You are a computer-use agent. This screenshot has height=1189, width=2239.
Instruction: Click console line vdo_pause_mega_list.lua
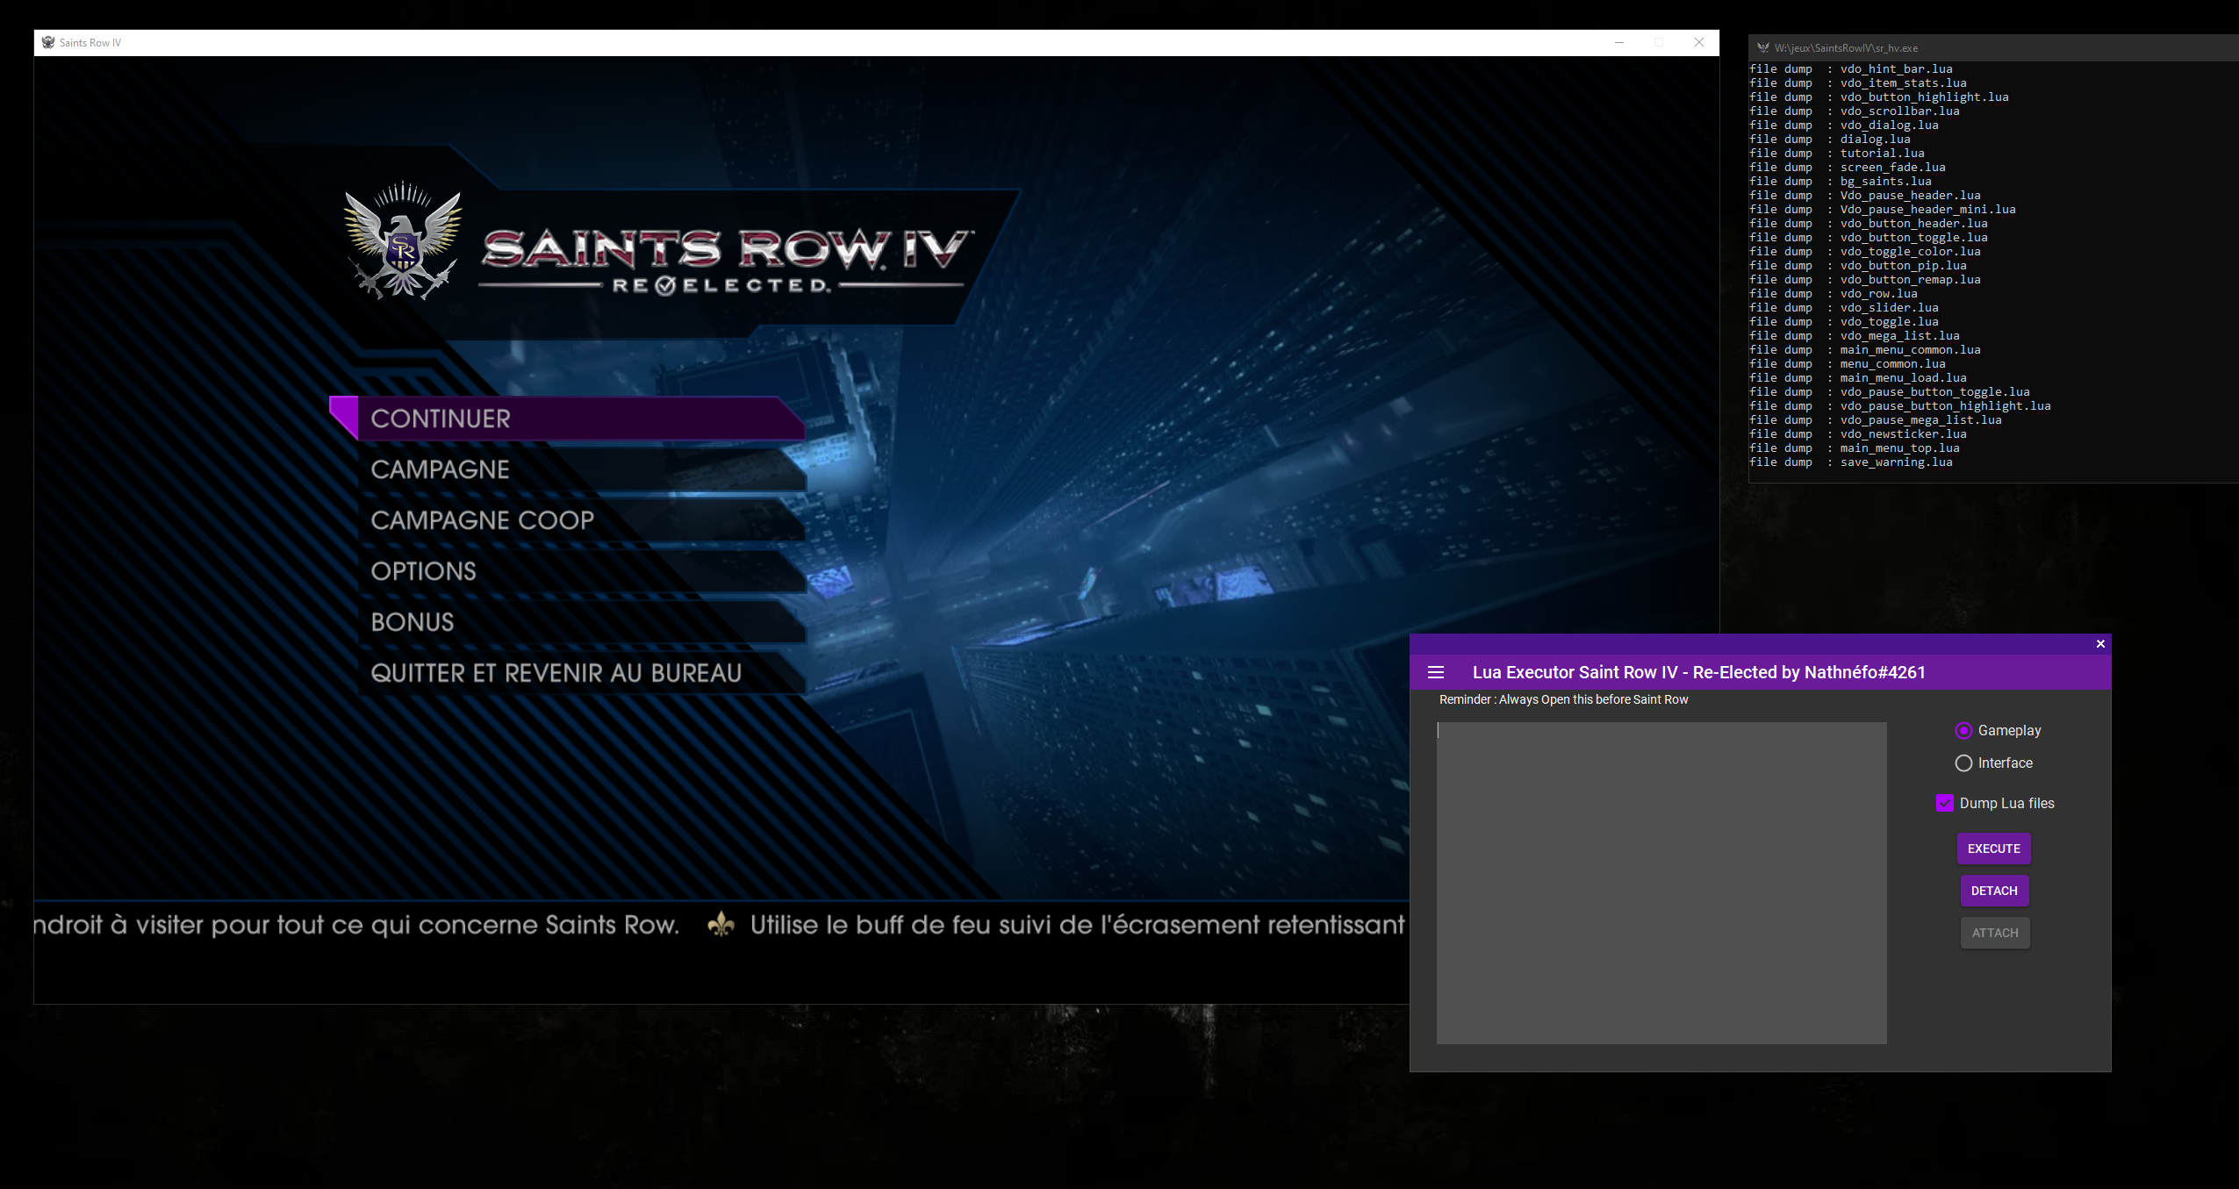[x=1876, y=420]
